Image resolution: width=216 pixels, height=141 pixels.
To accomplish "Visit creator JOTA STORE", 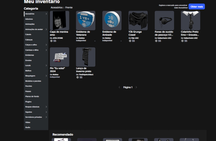I will click(58, 38).
